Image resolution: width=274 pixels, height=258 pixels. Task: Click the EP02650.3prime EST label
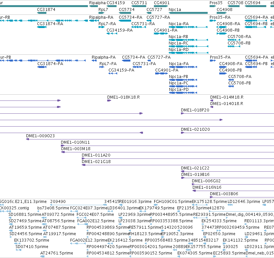219,234
